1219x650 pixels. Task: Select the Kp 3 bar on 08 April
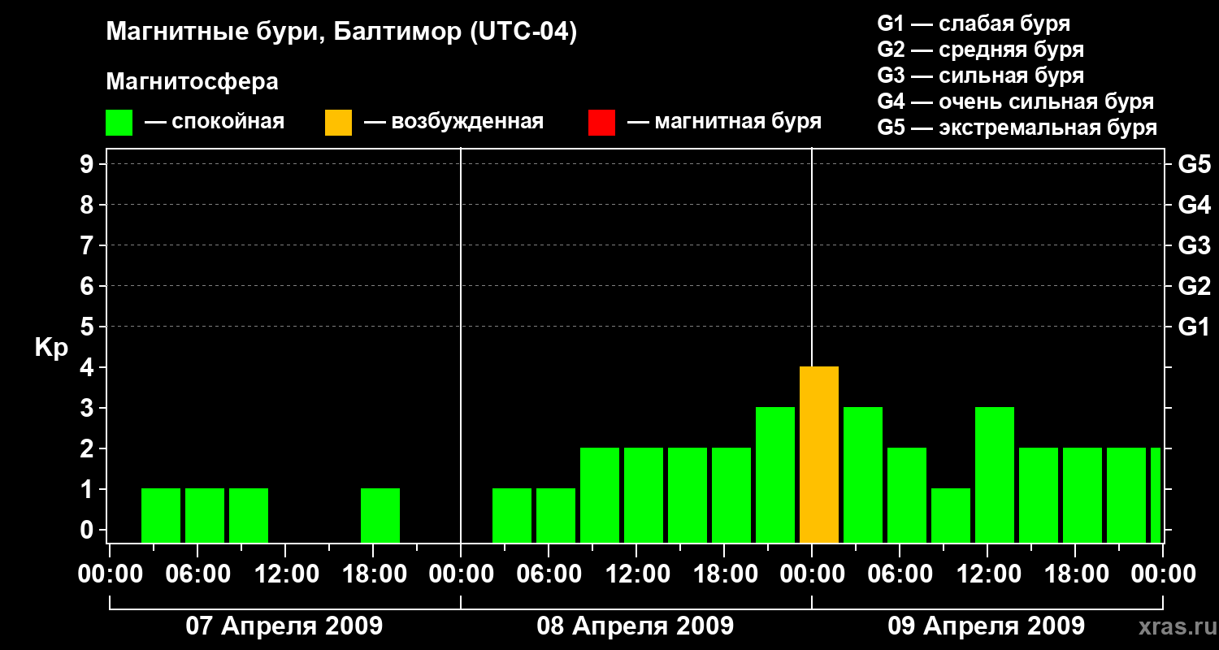tap(775, 475)
